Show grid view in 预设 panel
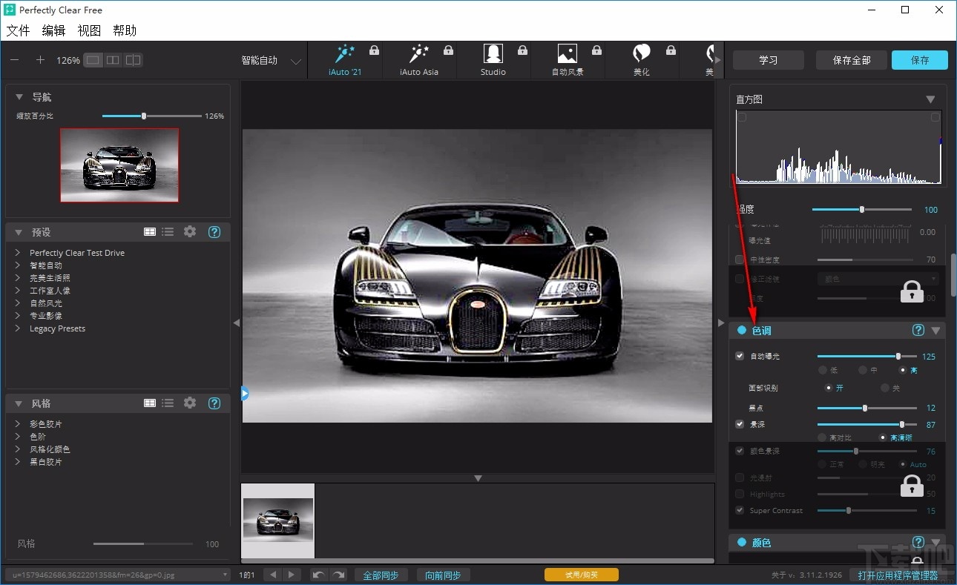Image resolution: width=957 pixels, height=585 pixels. pos(150,231)
